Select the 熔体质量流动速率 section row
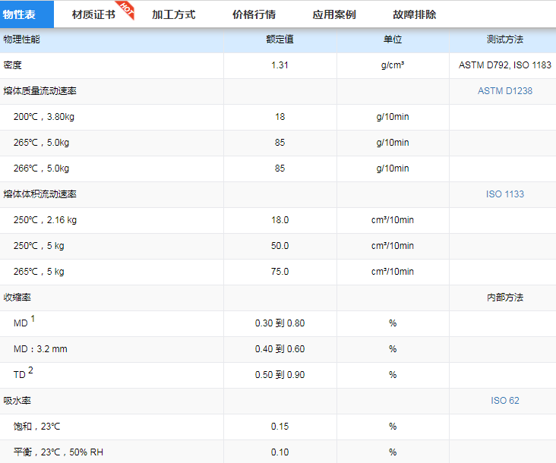The image size is (556, 463). (39, 91)
